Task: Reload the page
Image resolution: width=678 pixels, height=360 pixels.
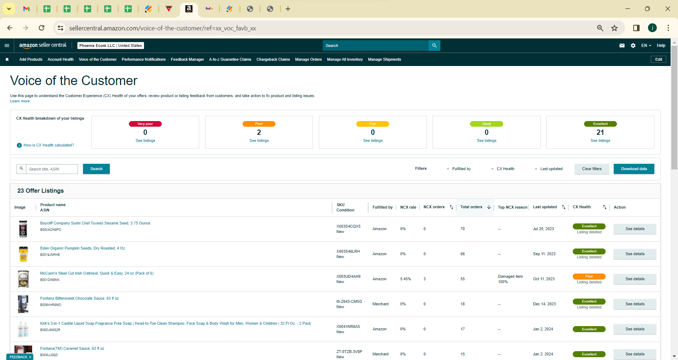Action: point(42,28)
